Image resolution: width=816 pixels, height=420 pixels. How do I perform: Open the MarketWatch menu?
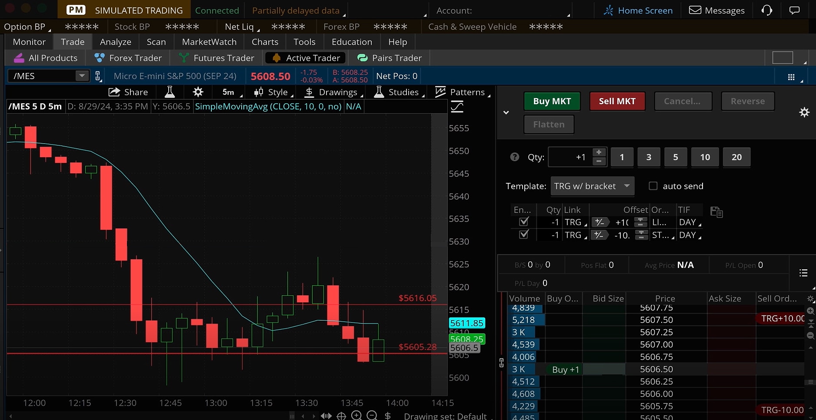tap(209, 42)
